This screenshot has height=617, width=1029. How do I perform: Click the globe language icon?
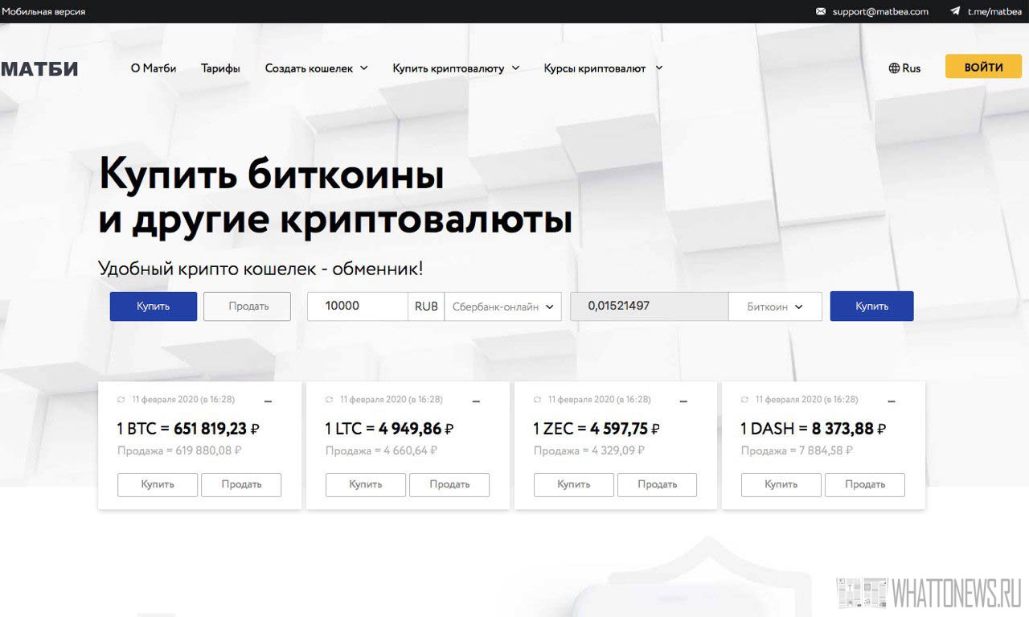893,68
